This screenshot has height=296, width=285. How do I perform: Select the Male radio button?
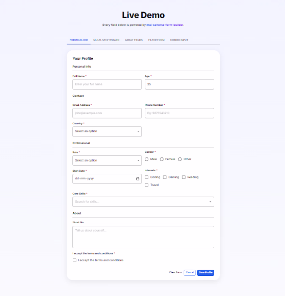pos(147,159)
